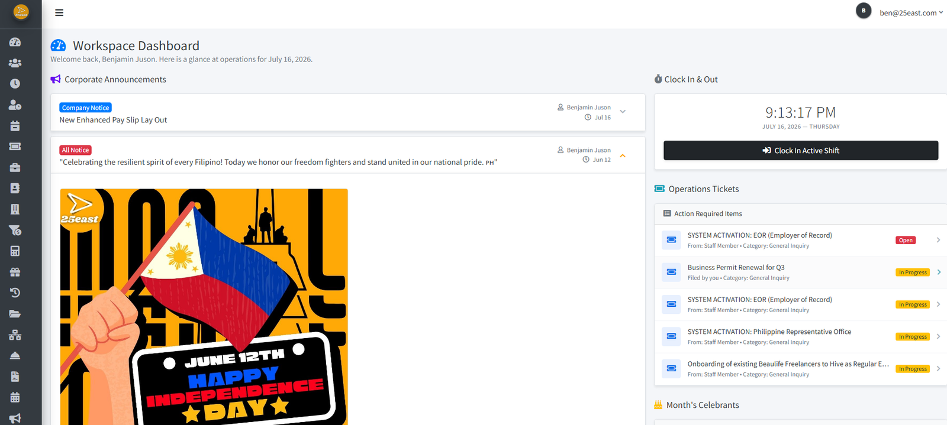Click the Company Notice badge

pyautogui.click(x=86, y=108)
